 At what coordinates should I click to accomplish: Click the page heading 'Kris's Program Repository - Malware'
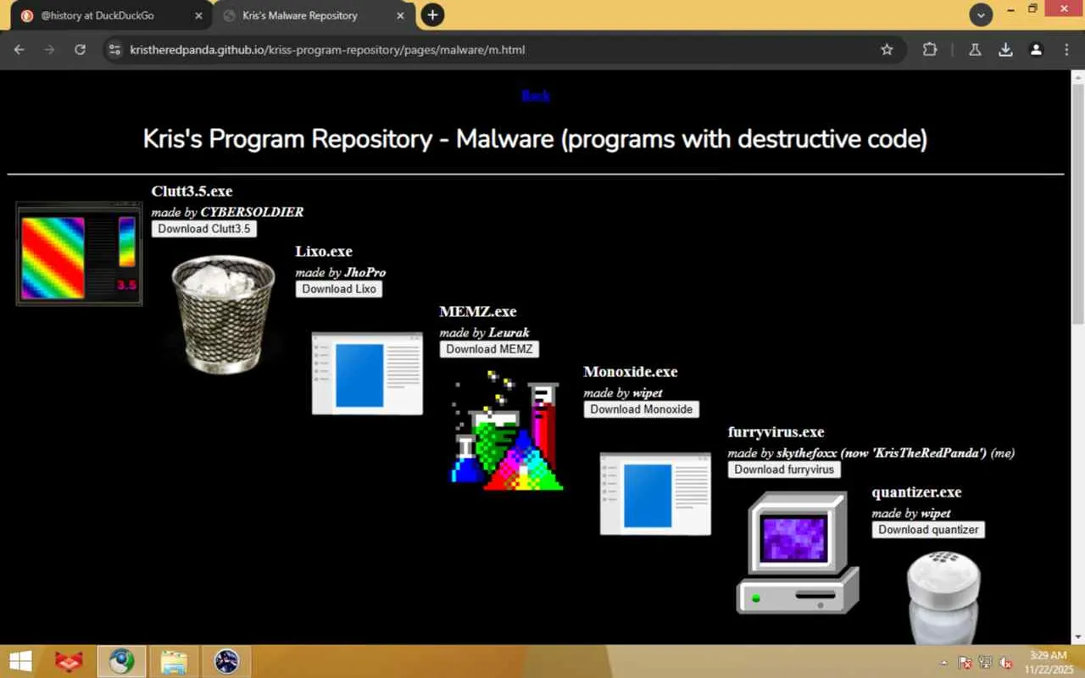point(536,139)
